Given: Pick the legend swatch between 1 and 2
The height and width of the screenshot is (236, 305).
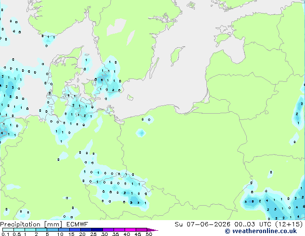Looking at the screenshot, I should point(30,230).
